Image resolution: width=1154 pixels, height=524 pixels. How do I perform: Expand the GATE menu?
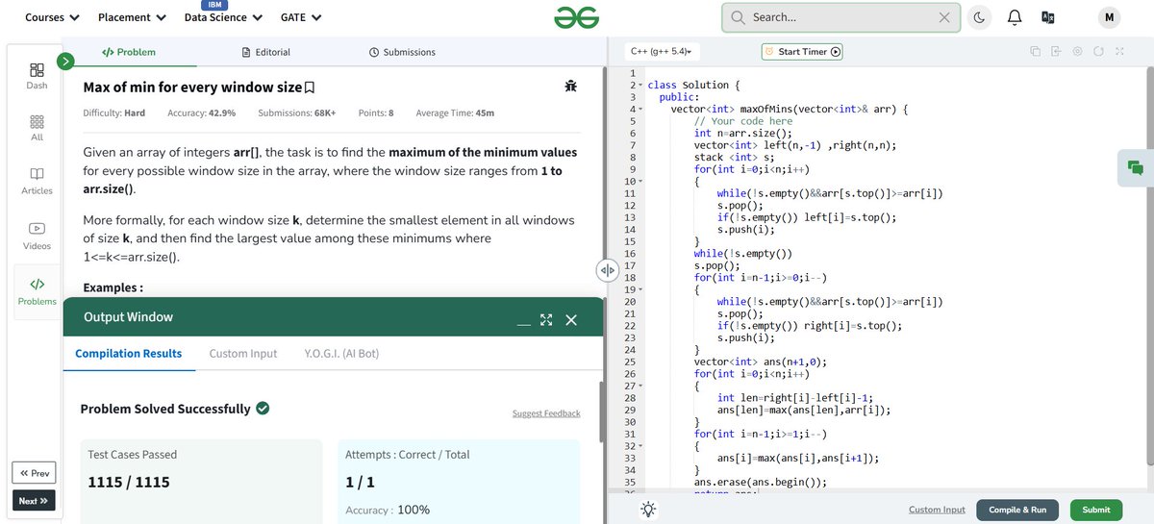coord(301,17)
